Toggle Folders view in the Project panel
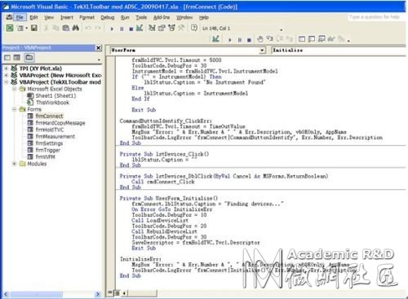 click(29, 58)
